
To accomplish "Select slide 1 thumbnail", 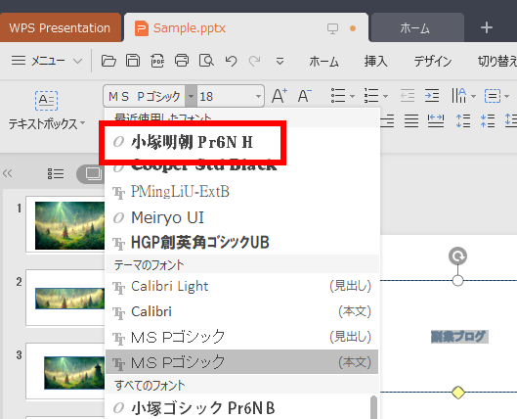I will pos(65,224).
